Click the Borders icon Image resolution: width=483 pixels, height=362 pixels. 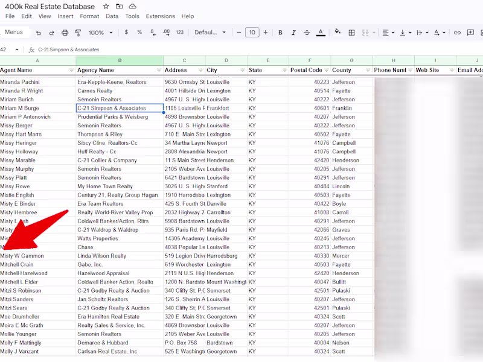(351, 33)
